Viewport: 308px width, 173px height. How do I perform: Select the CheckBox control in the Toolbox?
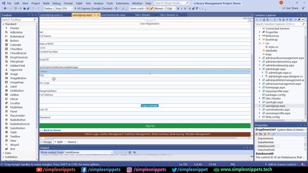(16, 49)
